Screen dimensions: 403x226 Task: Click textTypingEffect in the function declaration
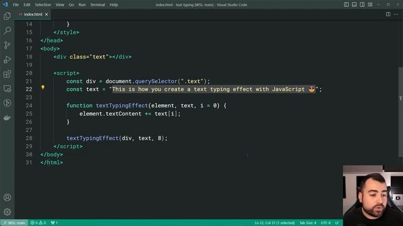coord(122,105)
